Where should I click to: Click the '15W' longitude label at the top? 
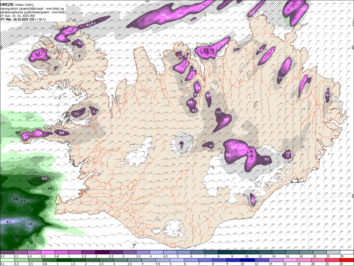293,1
